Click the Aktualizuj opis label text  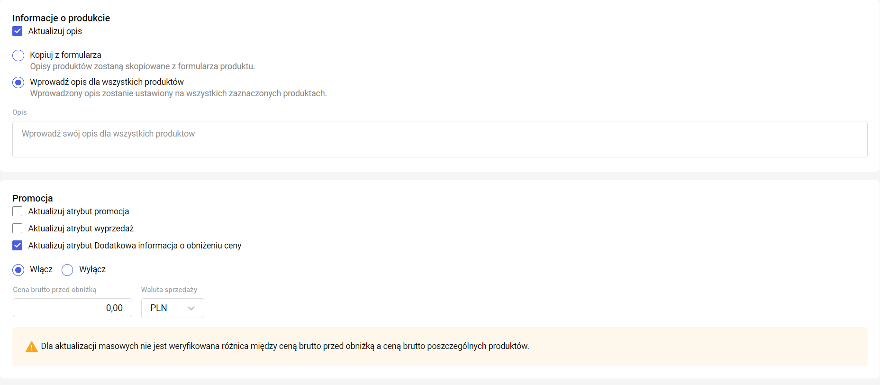[55, 31]
